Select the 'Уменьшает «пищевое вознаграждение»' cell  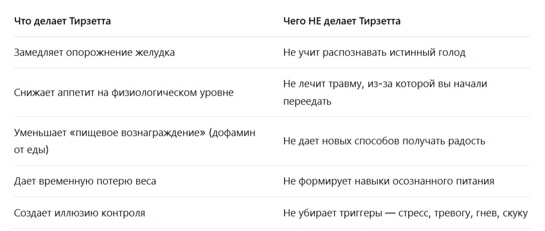(x=135, y=141)
